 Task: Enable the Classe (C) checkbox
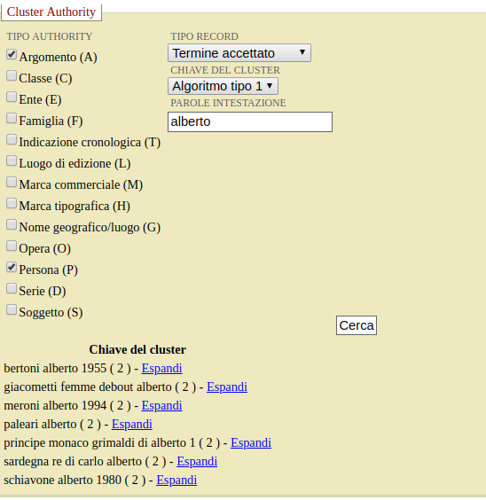pyautogui.click(x=12, y=76)
